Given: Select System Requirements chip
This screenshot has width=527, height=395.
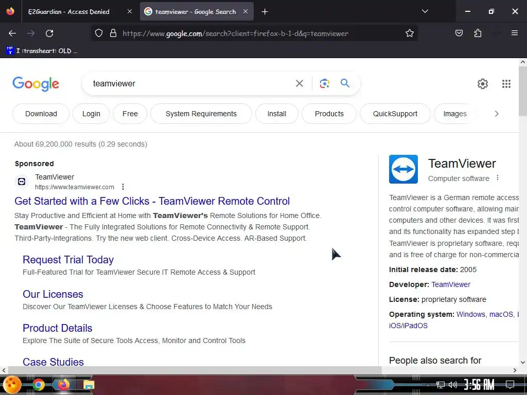Looking at the screenshot, I should pos(201,114).
